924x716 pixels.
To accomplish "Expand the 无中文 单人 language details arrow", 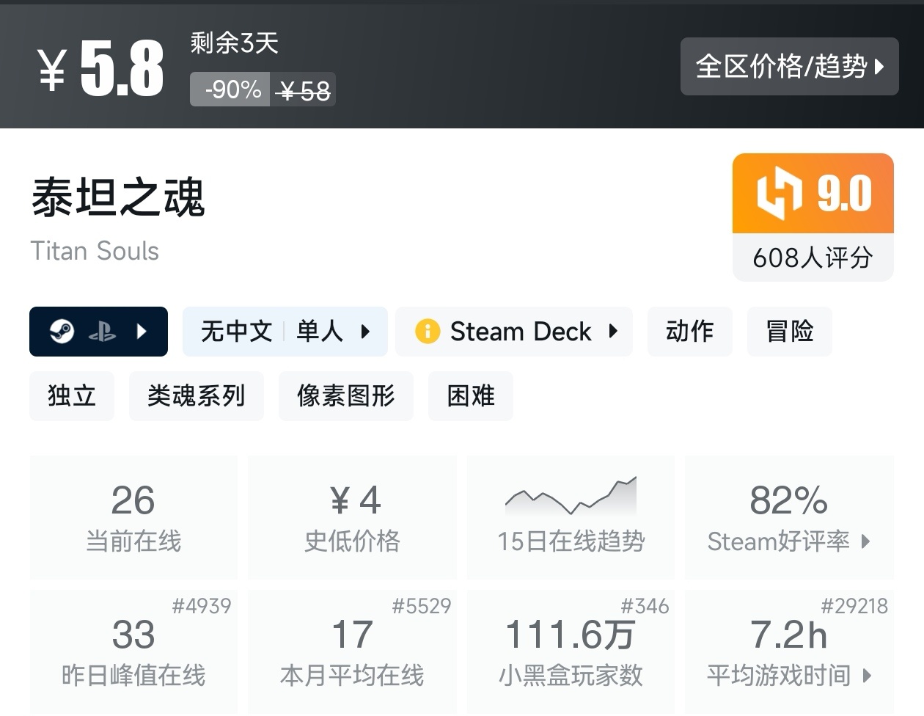I will point(365,332).
